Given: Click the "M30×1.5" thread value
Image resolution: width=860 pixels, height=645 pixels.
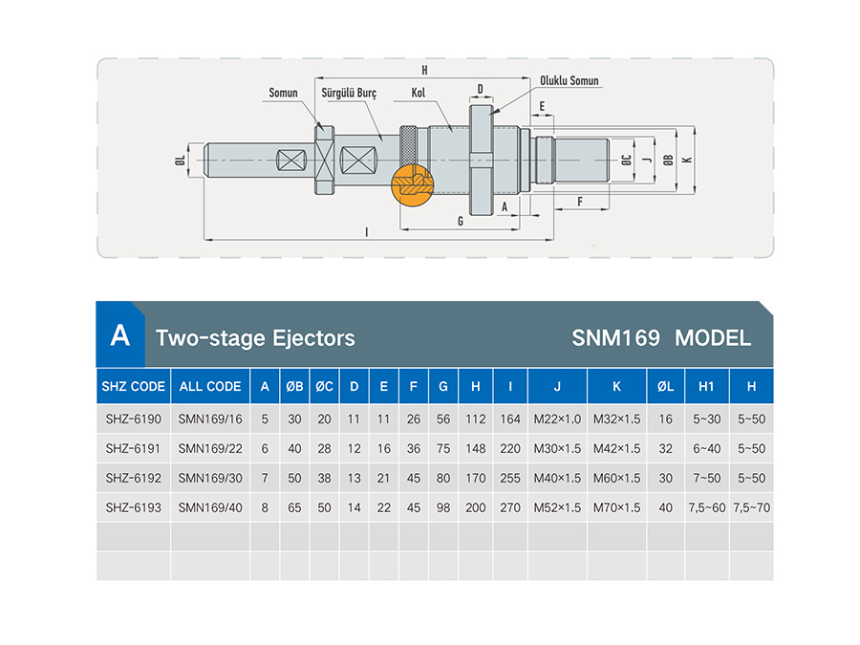Looking at the screenshot, I should coord(557,449).
